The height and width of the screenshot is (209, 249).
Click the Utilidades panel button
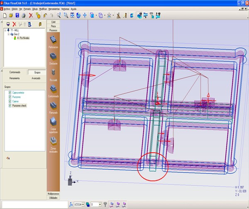(x=53, y=198)
